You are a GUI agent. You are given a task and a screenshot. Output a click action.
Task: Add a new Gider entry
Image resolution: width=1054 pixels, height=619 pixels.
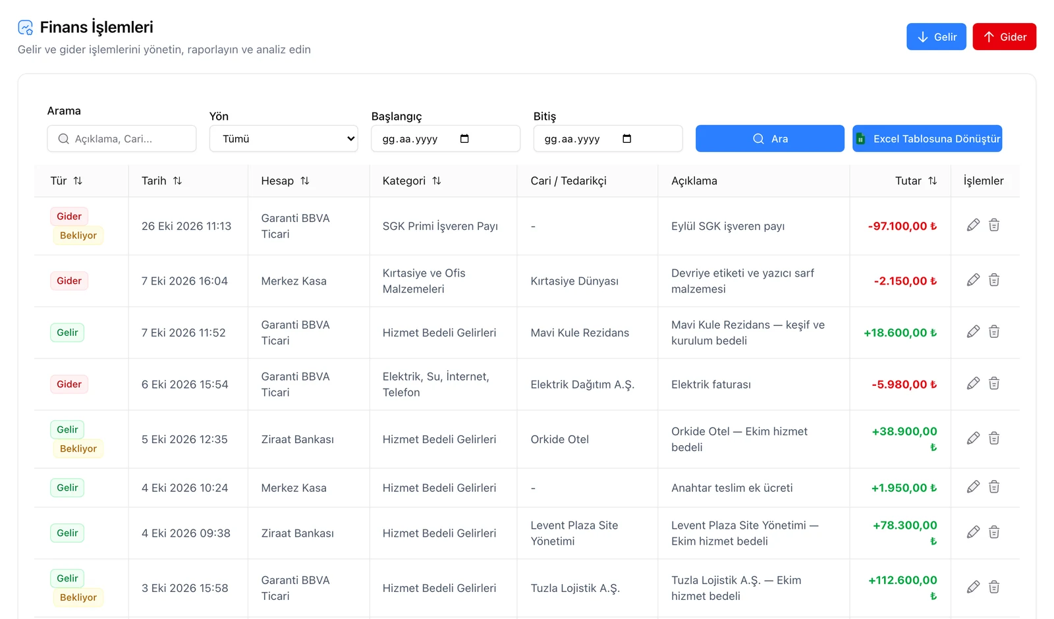click(1004, 37)
